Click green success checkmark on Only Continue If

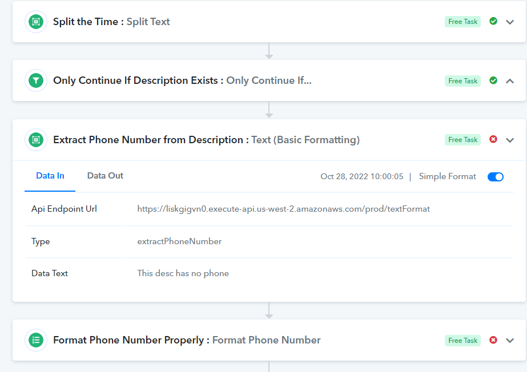[x=493, y=80]
